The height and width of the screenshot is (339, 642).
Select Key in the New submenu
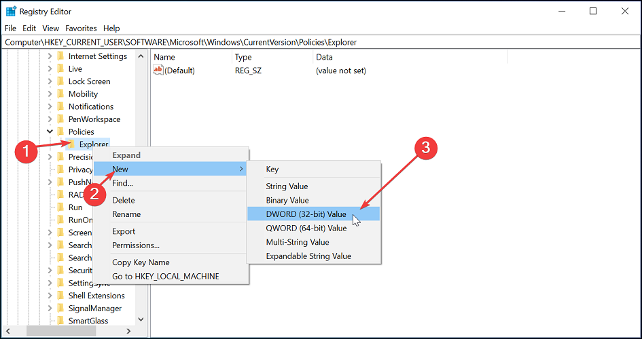tap(314, 169)
